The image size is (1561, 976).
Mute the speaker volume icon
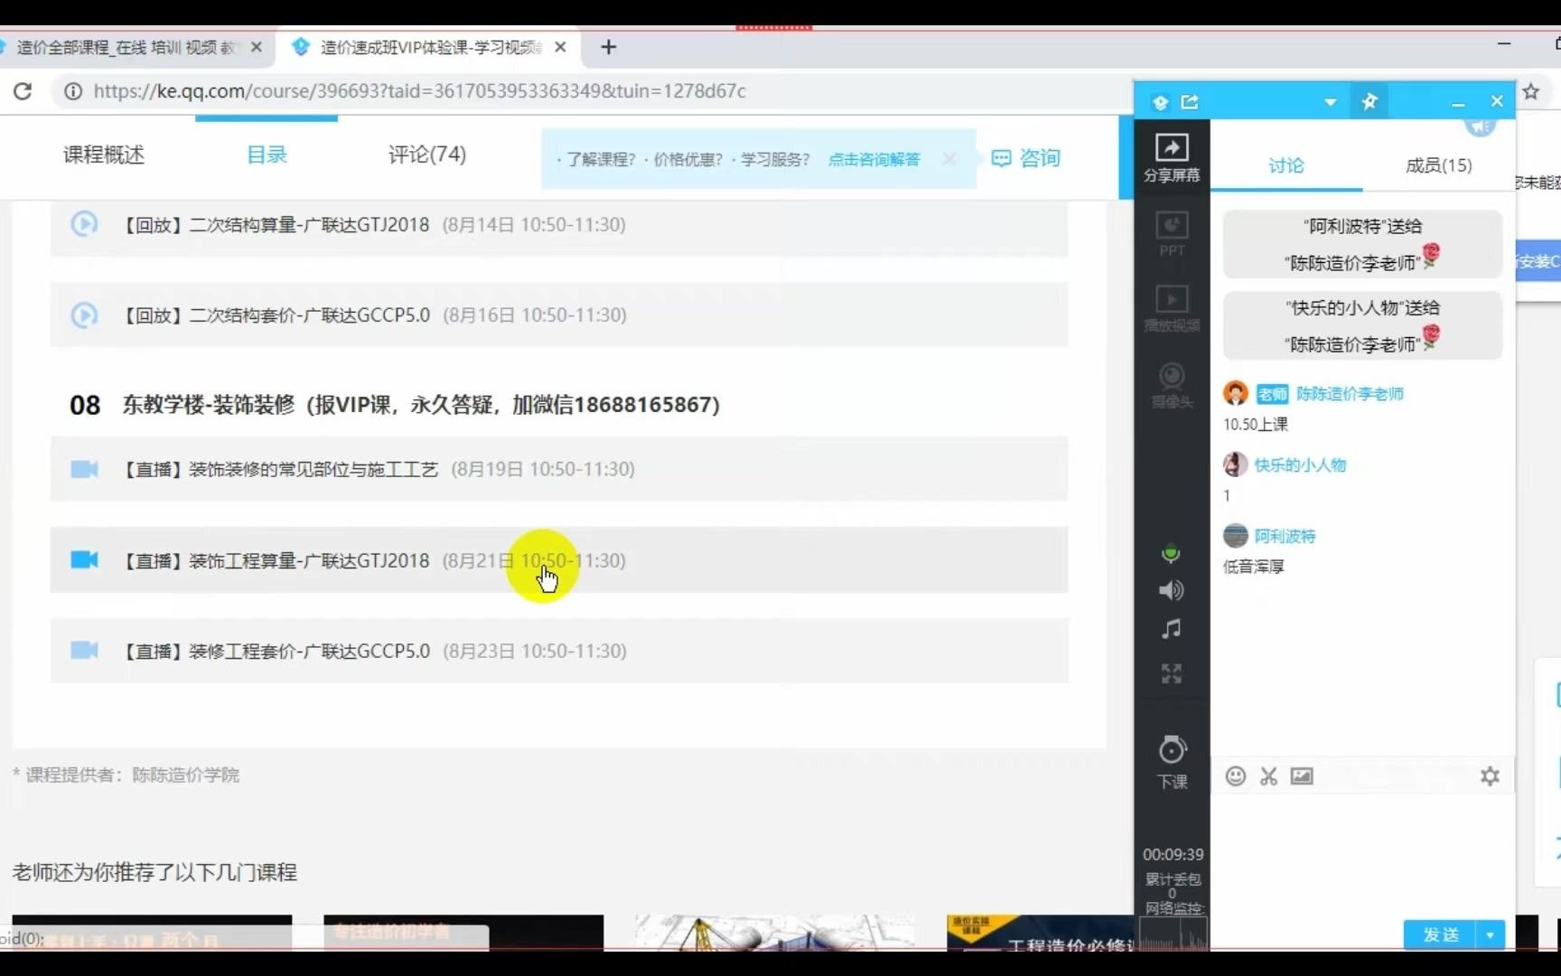coord(1171,590)
